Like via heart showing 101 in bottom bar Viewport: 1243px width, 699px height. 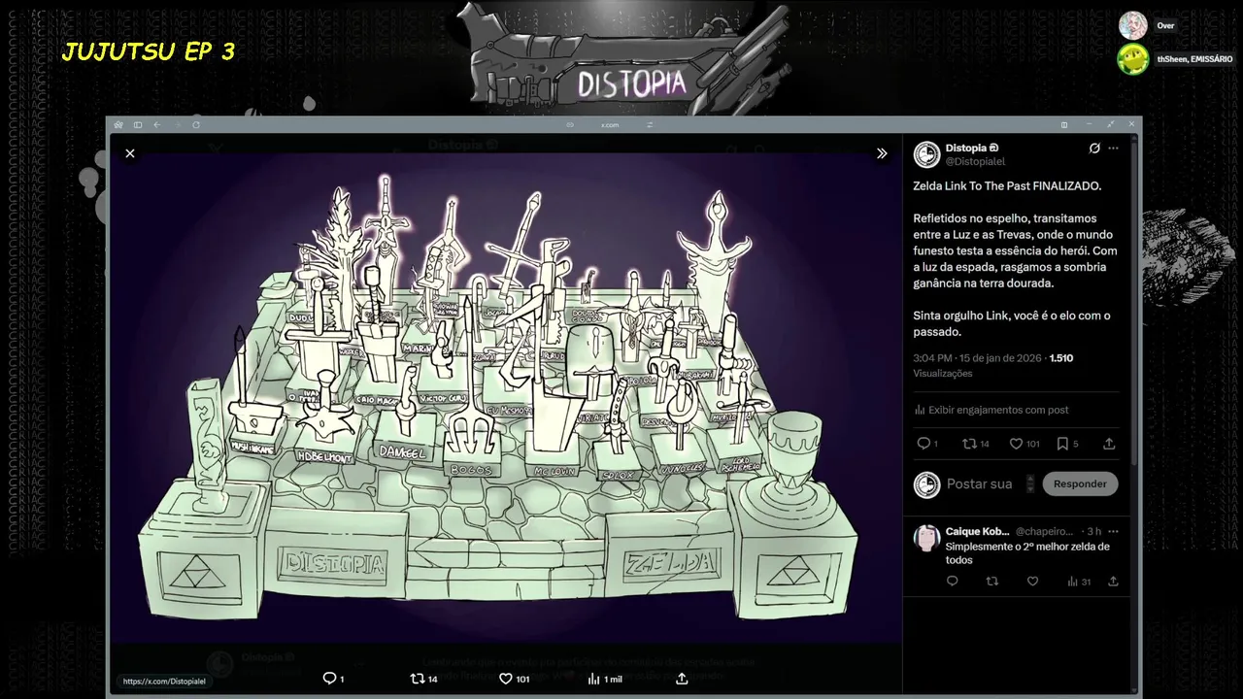pos(514,679)
